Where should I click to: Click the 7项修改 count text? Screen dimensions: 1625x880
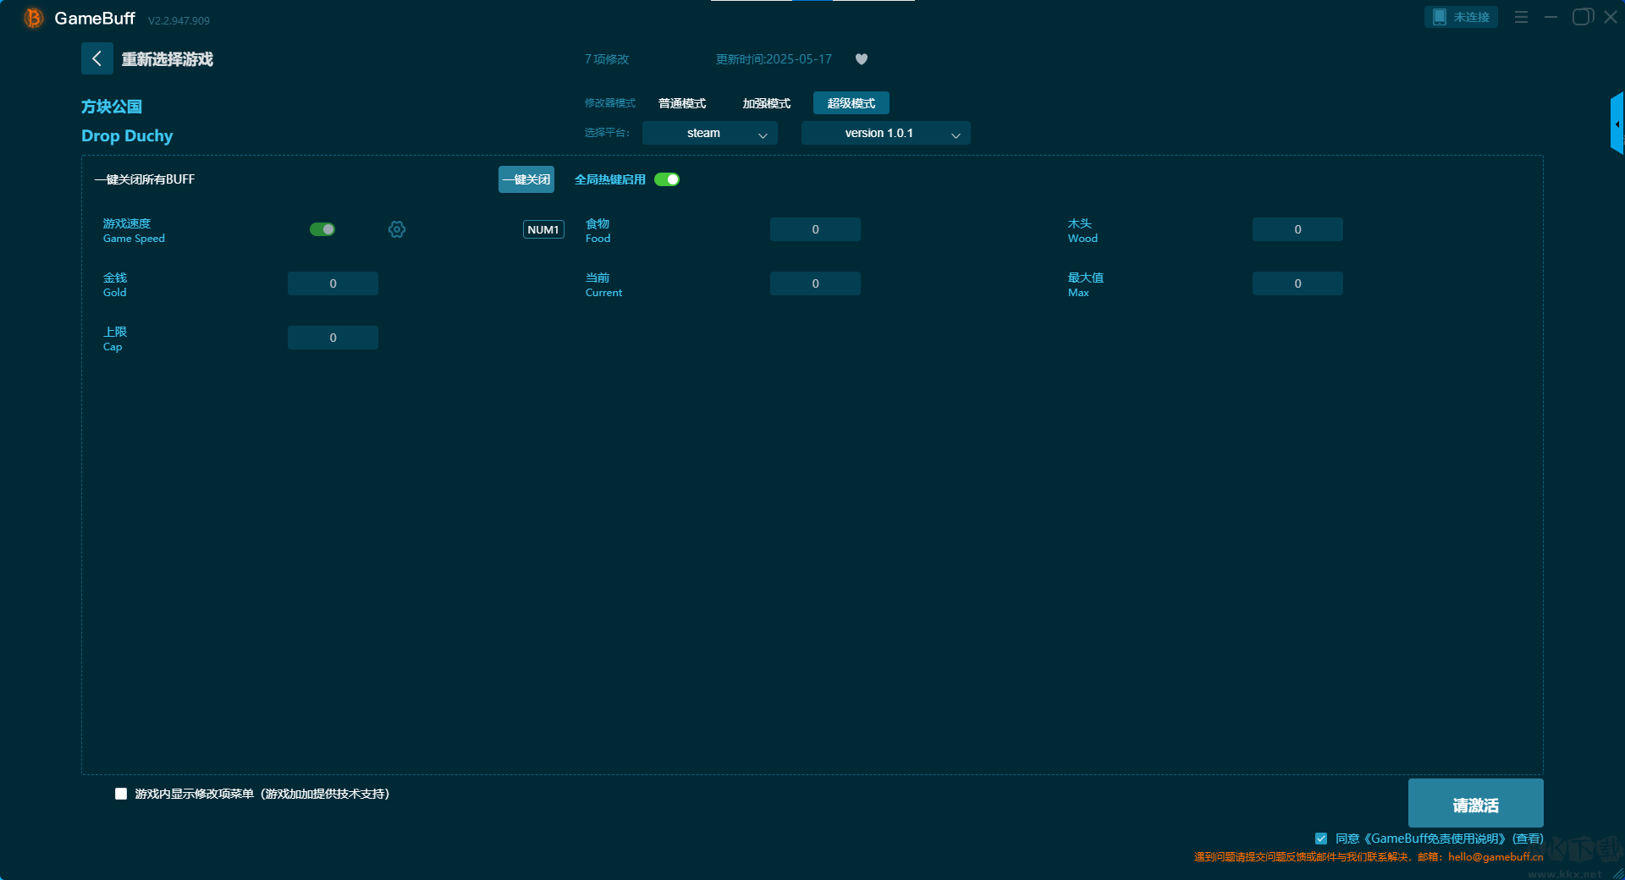(607, 59)
